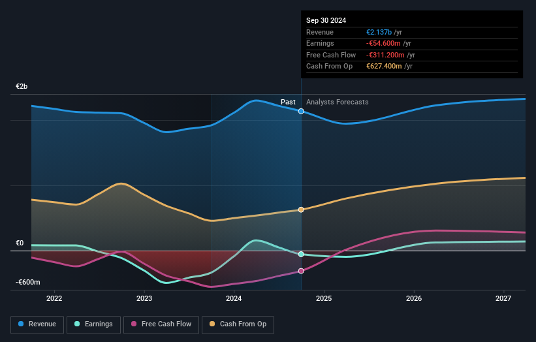
Task: Click the 'Revenue' row label in tooltip
Action: pyautogui.click(x=320, y=32)
